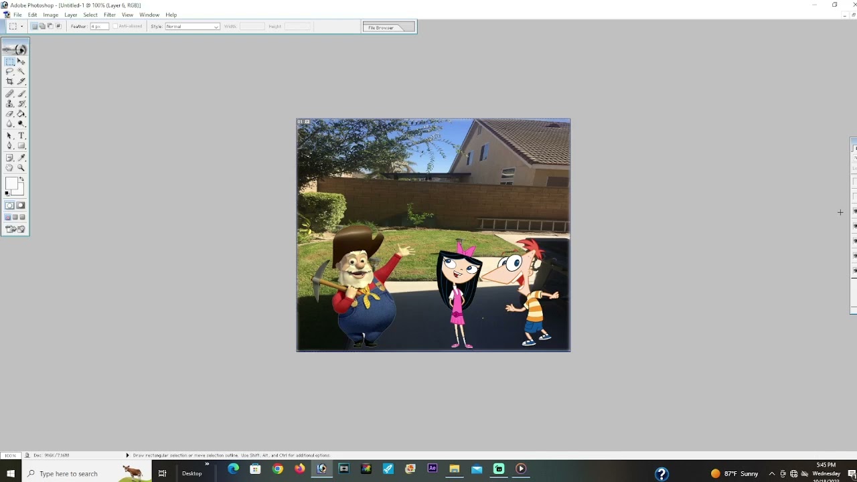This screenshot has height=482, width=857.
Task: Open the File menu
Action: point(17,15)
